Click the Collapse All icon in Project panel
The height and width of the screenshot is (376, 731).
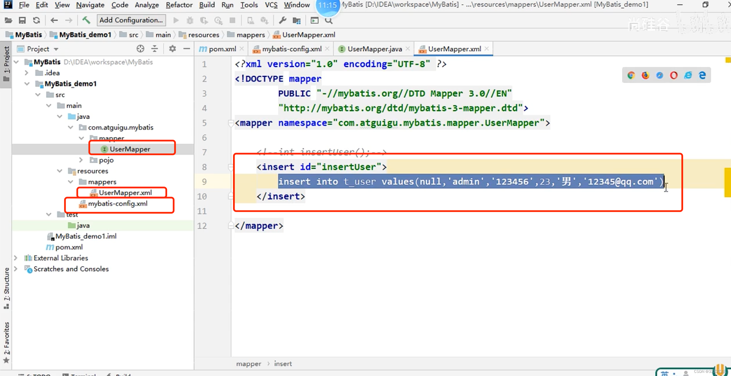[x=155, y=49]
